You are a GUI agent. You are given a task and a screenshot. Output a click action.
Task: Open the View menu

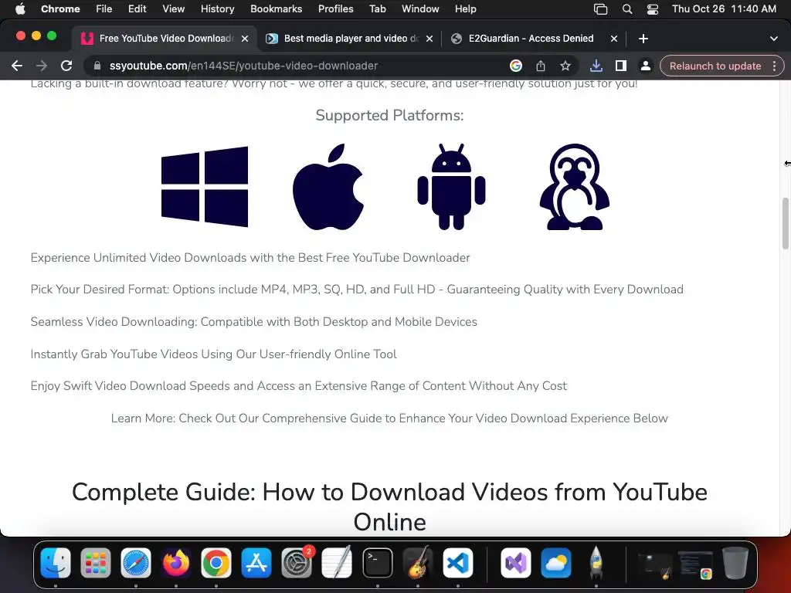click(173, 8)
